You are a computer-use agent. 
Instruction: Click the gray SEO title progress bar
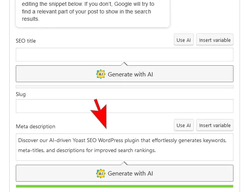pos(124,87)
